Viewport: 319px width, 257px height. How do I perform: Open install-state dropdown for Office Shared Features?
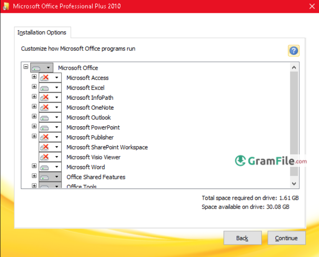coord(50,177)
